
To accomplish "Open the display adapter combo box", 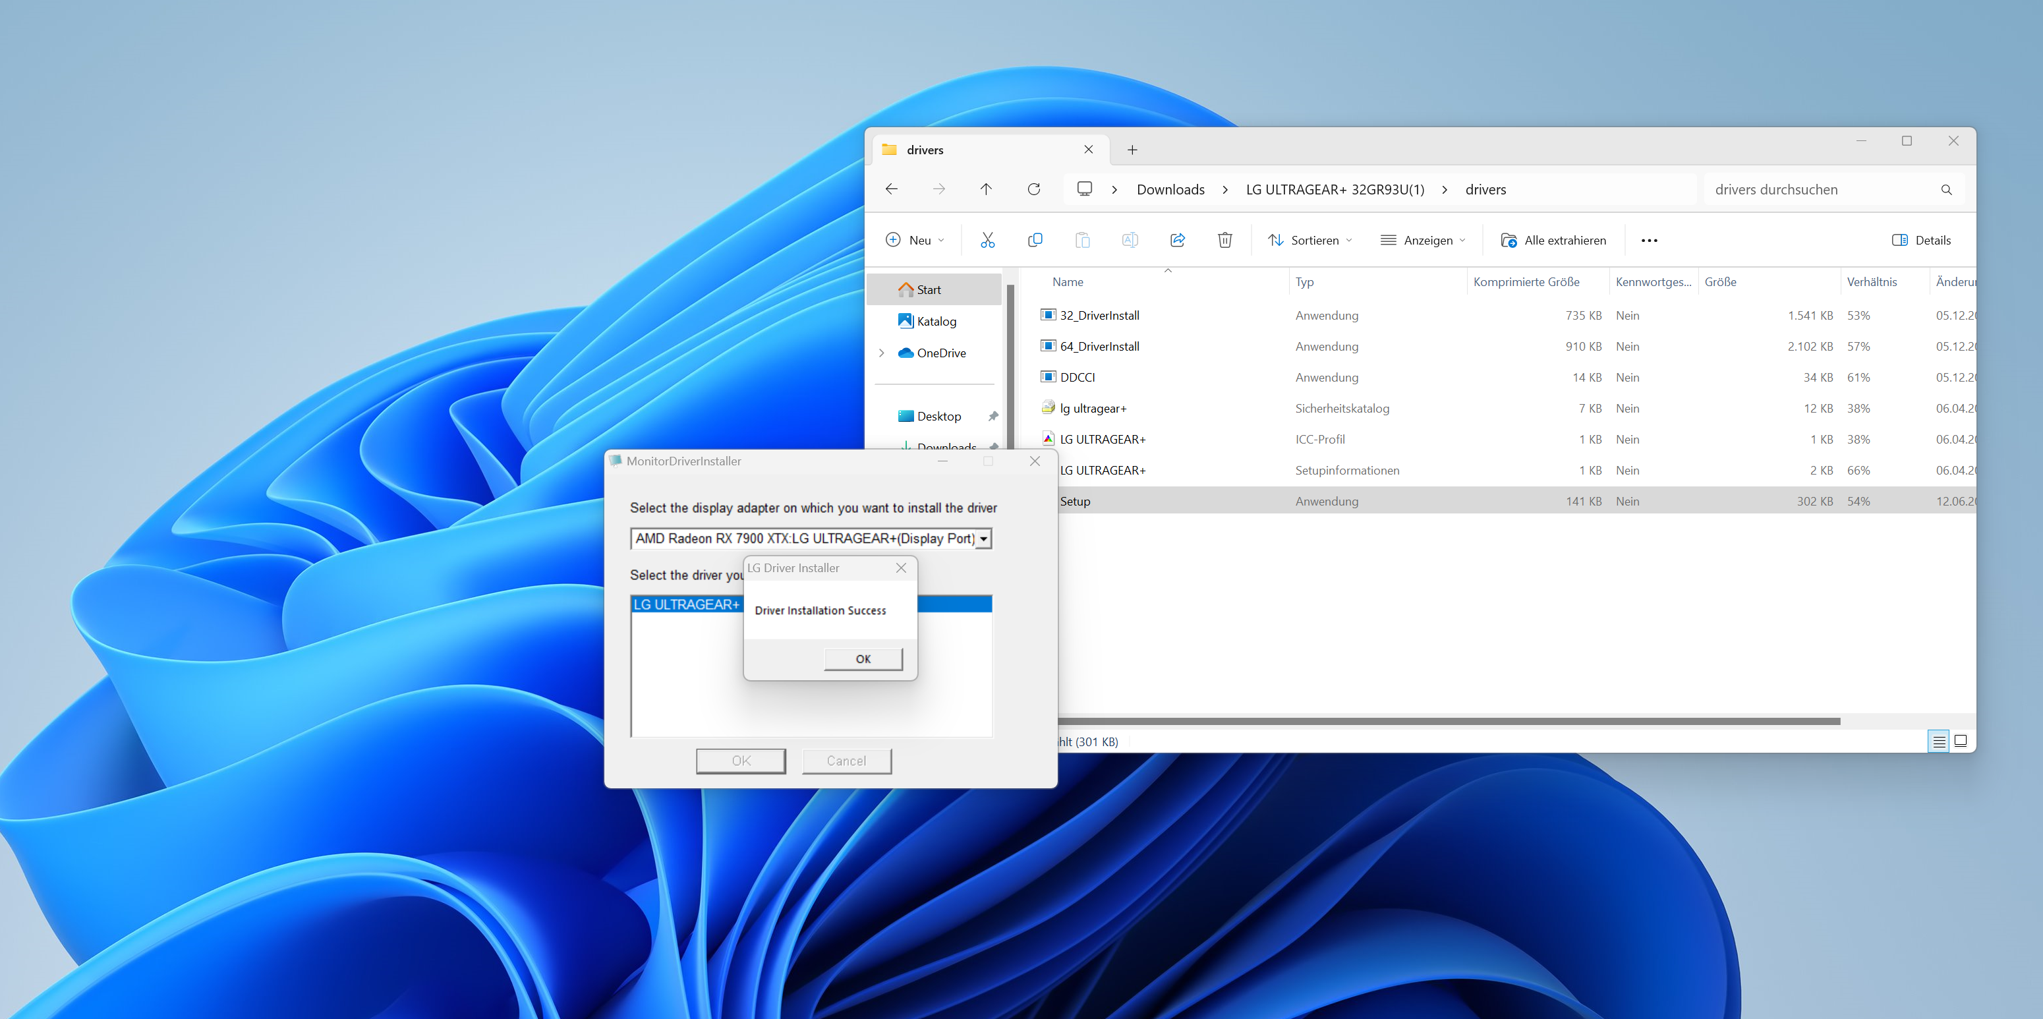I will coord(983,539).
